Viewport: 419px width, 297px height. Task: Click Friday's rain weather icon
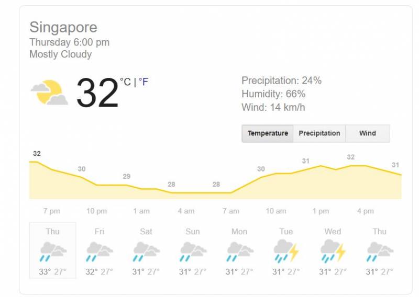[100, 252]
